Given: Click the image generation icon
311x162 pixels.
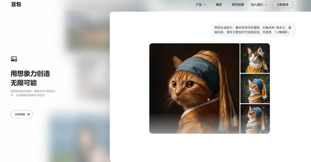Looking at the screenshot, I should click(x=14, y=59).
